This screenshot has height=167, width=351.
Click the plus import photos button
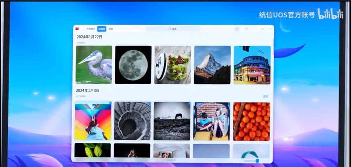point(237,29)
